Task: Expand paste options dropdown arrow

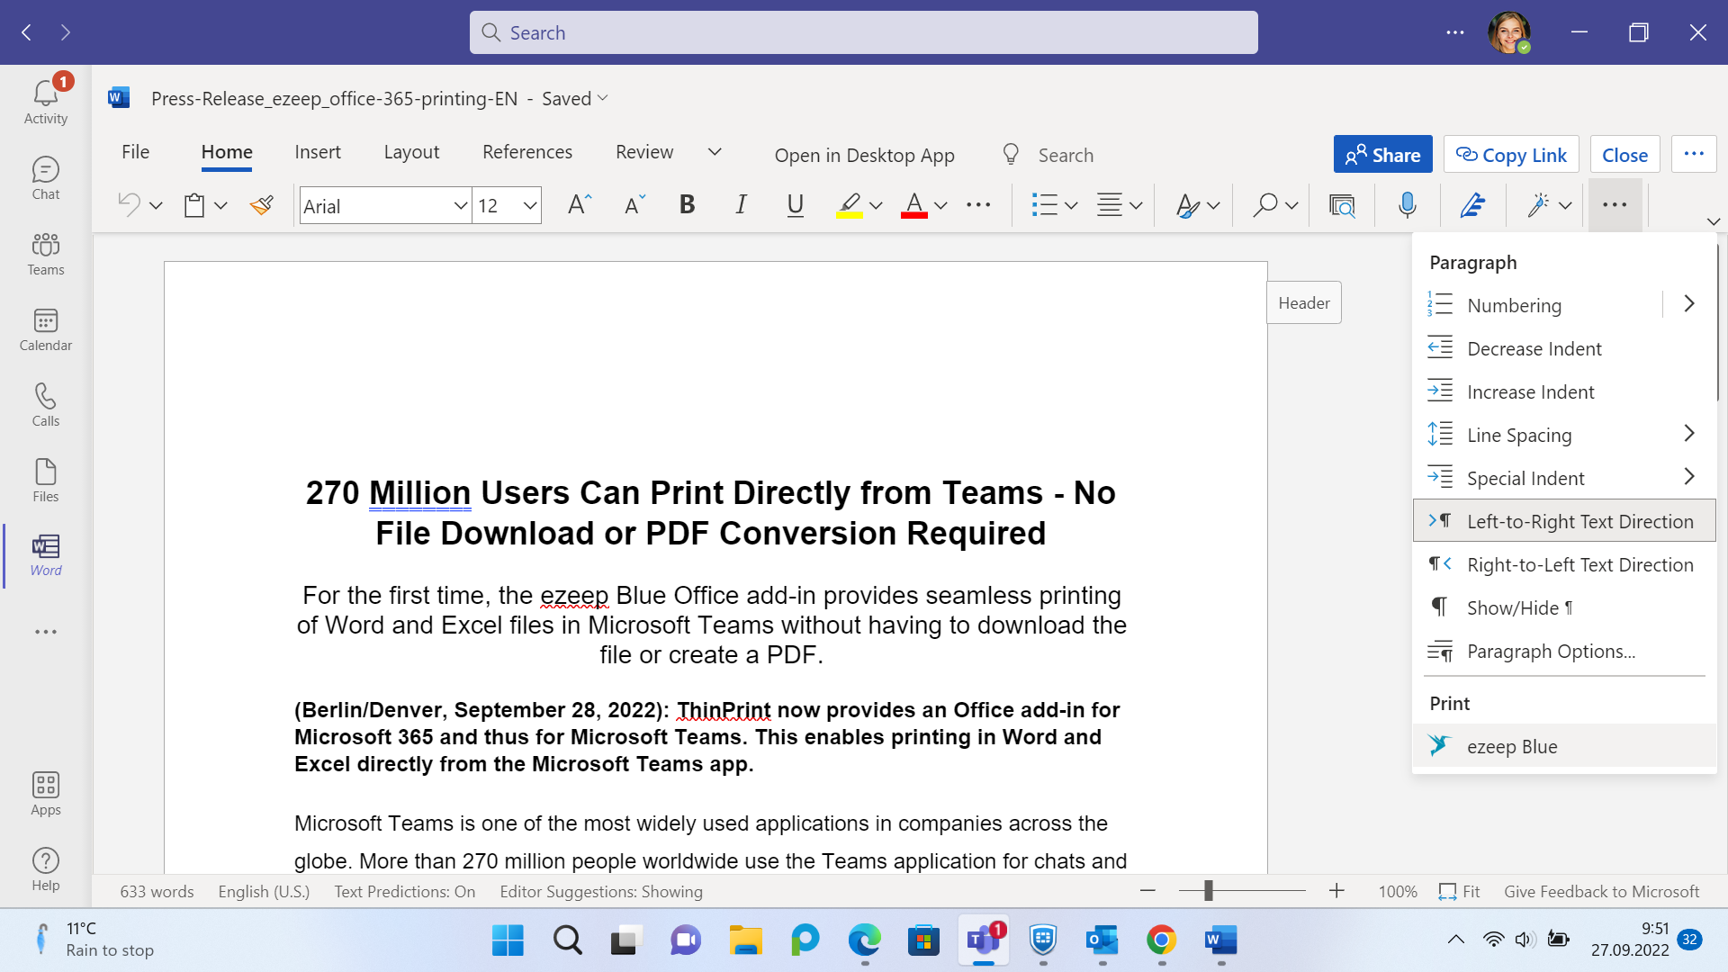Action: (x=220, y=206)
